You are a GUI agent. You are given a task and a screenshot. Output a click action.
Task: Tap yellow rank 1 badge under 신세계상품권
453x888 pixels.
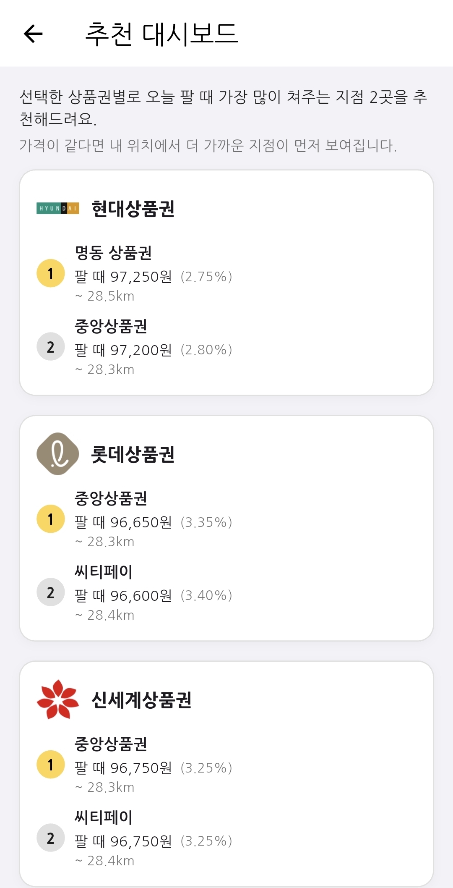coord(51,765)
